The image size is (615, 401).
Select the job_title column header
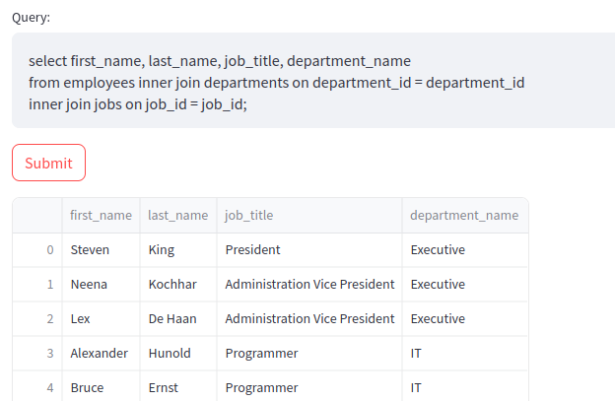pyautogui.click(x=309, y=215)
